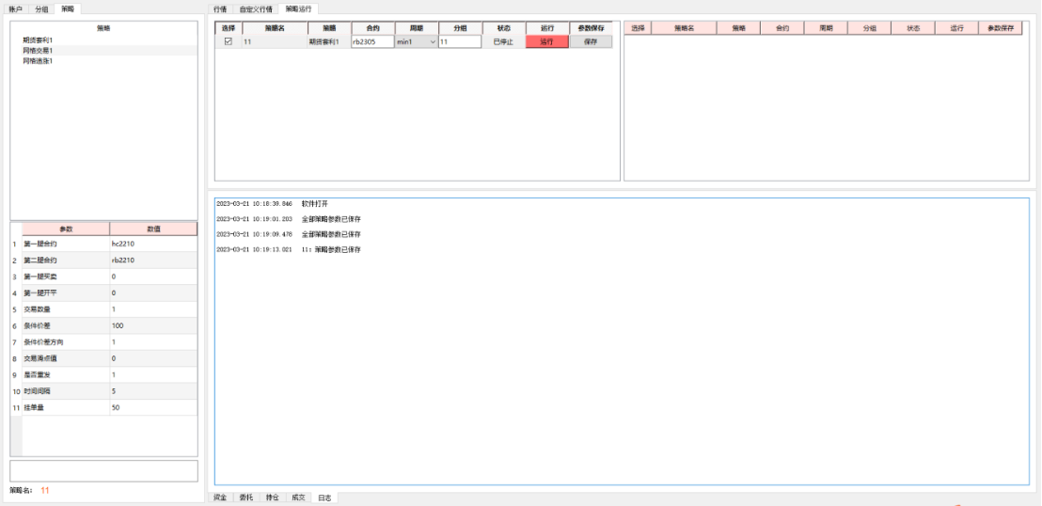The image size is (1042, 506).
Task: Uncheck the 选择 checkbox for strategy 11
Action: [228, 41]
